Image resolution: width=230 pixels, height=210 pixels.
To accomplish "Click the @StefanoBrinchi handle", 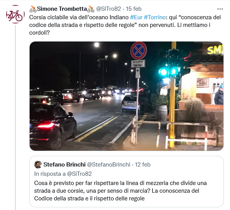I will (x=108, y=164).
